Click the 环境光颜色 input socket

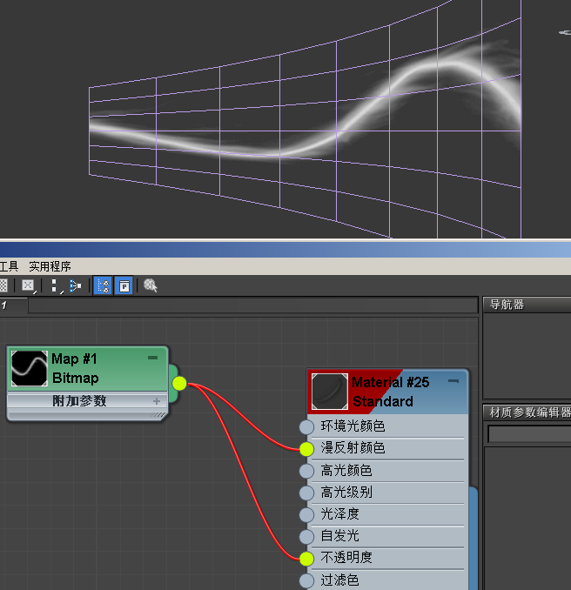click(306, 427)
